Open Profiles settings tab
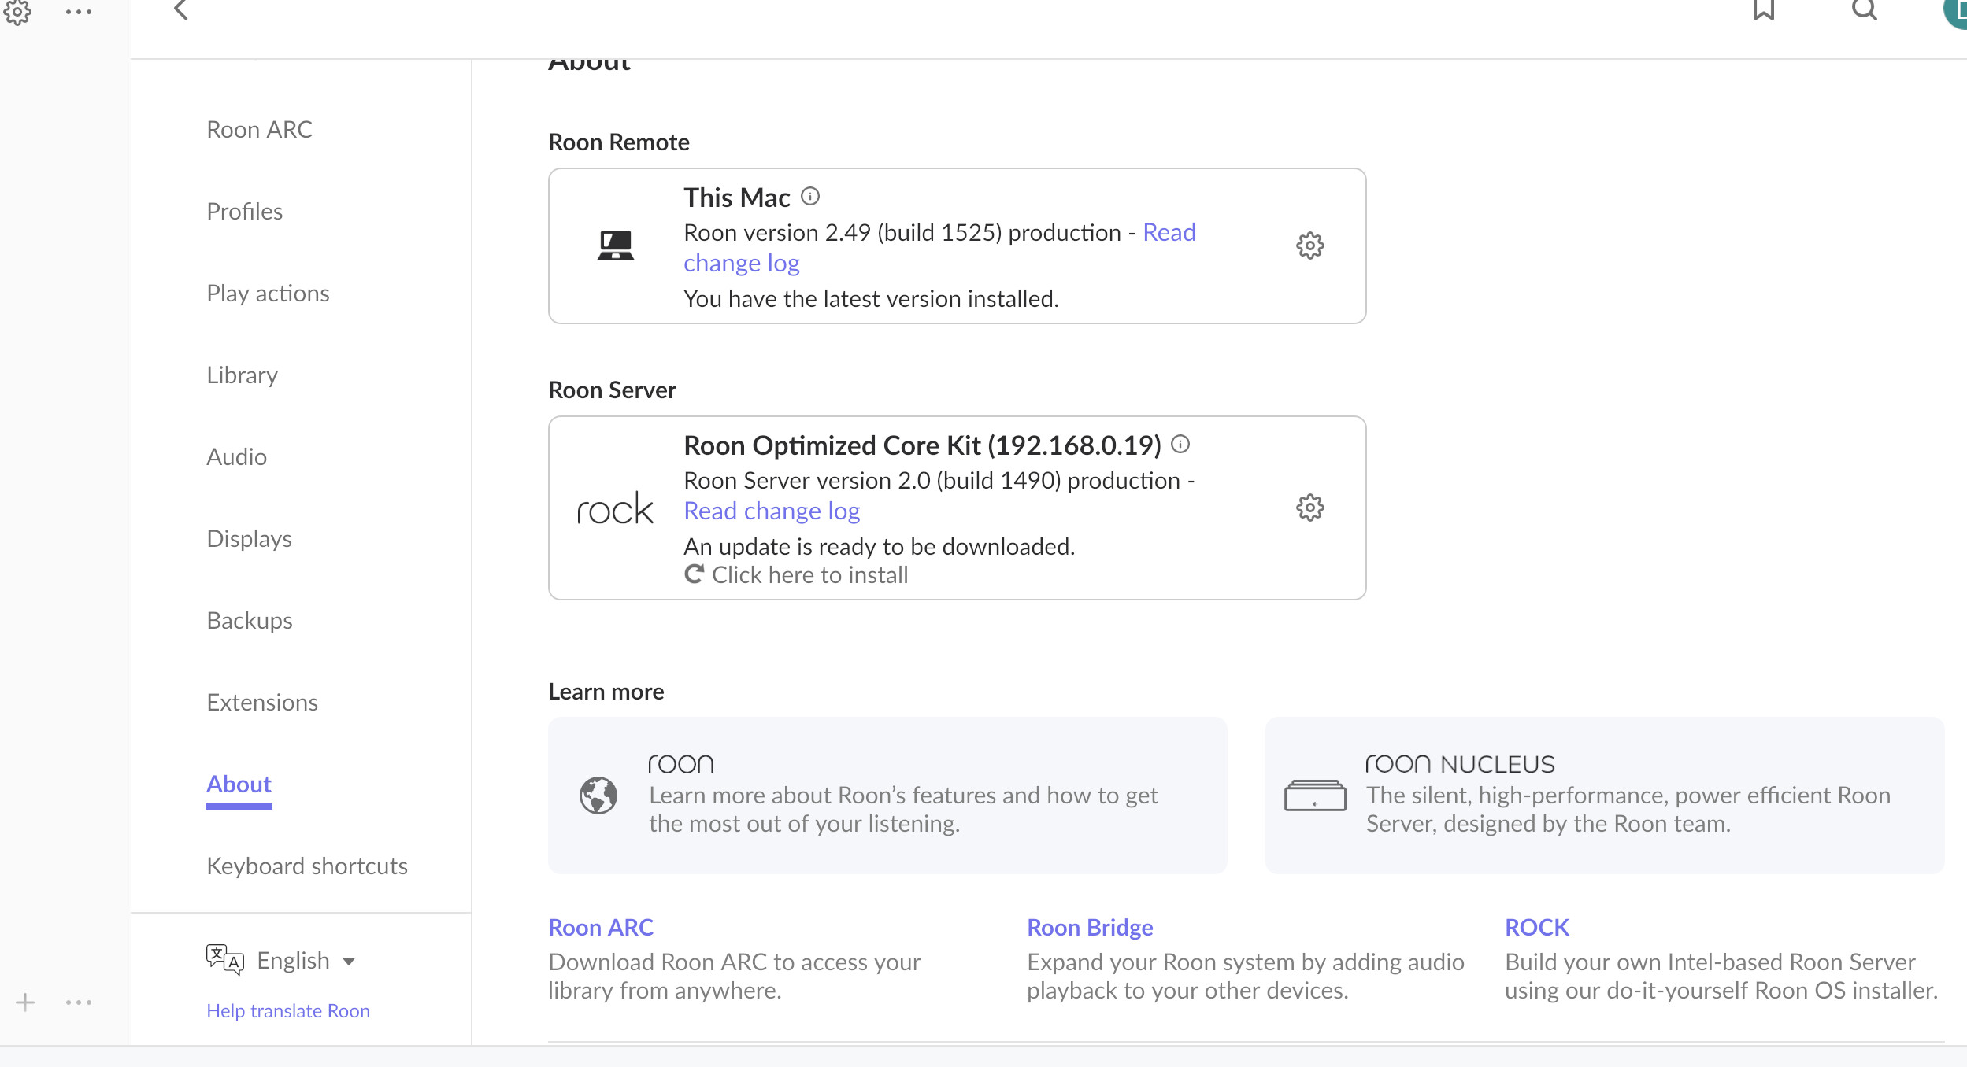This screenshot has height=1067, width=1967. (x=244, y=211)
